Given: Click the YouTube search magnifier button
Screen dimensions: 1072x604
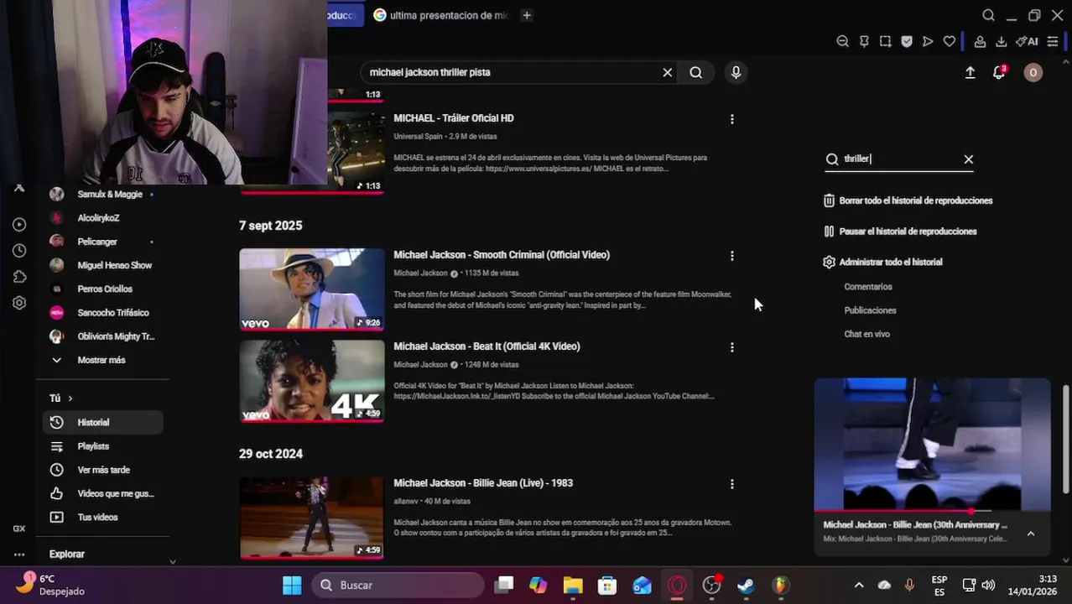Looking at the screenshot, I should click(696, 72).
